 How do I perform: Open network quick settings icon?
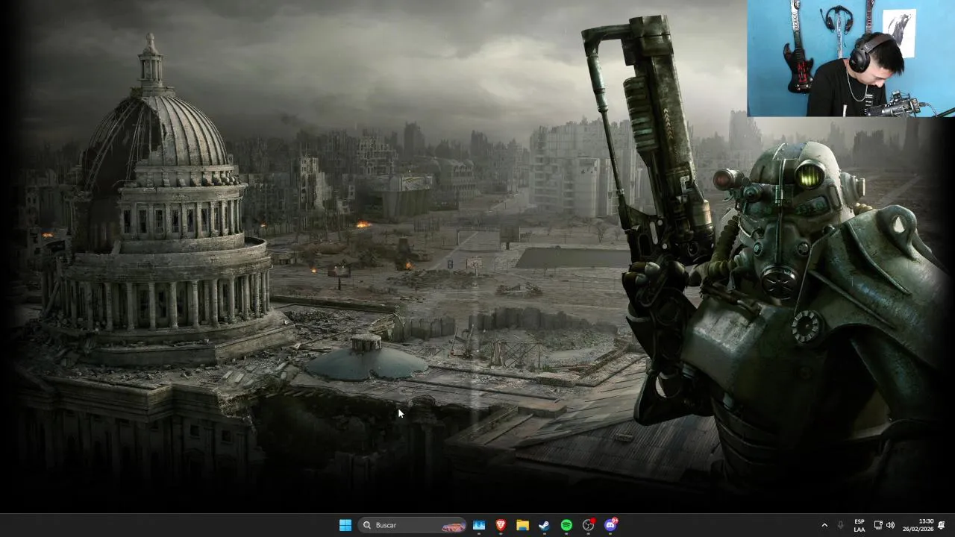878,525
